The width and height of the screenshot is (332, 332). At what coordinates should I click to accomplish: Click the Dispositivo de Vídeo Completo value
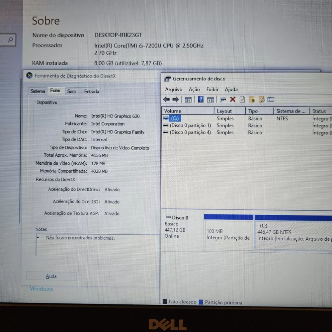[120, 148]
